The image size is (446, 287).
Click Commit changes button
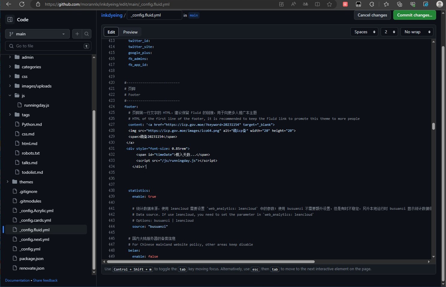coord(415,15)
